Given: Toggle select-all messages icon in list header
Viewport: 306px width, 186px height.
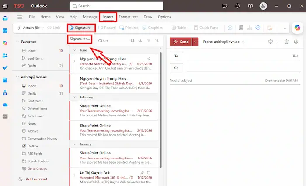Looking at the screenshot, I should (132, 41).
